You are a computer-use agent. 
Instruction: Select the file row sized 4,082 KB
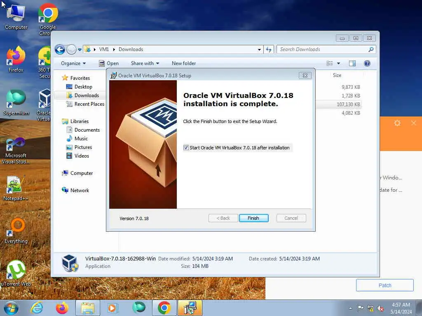[350, 113]
